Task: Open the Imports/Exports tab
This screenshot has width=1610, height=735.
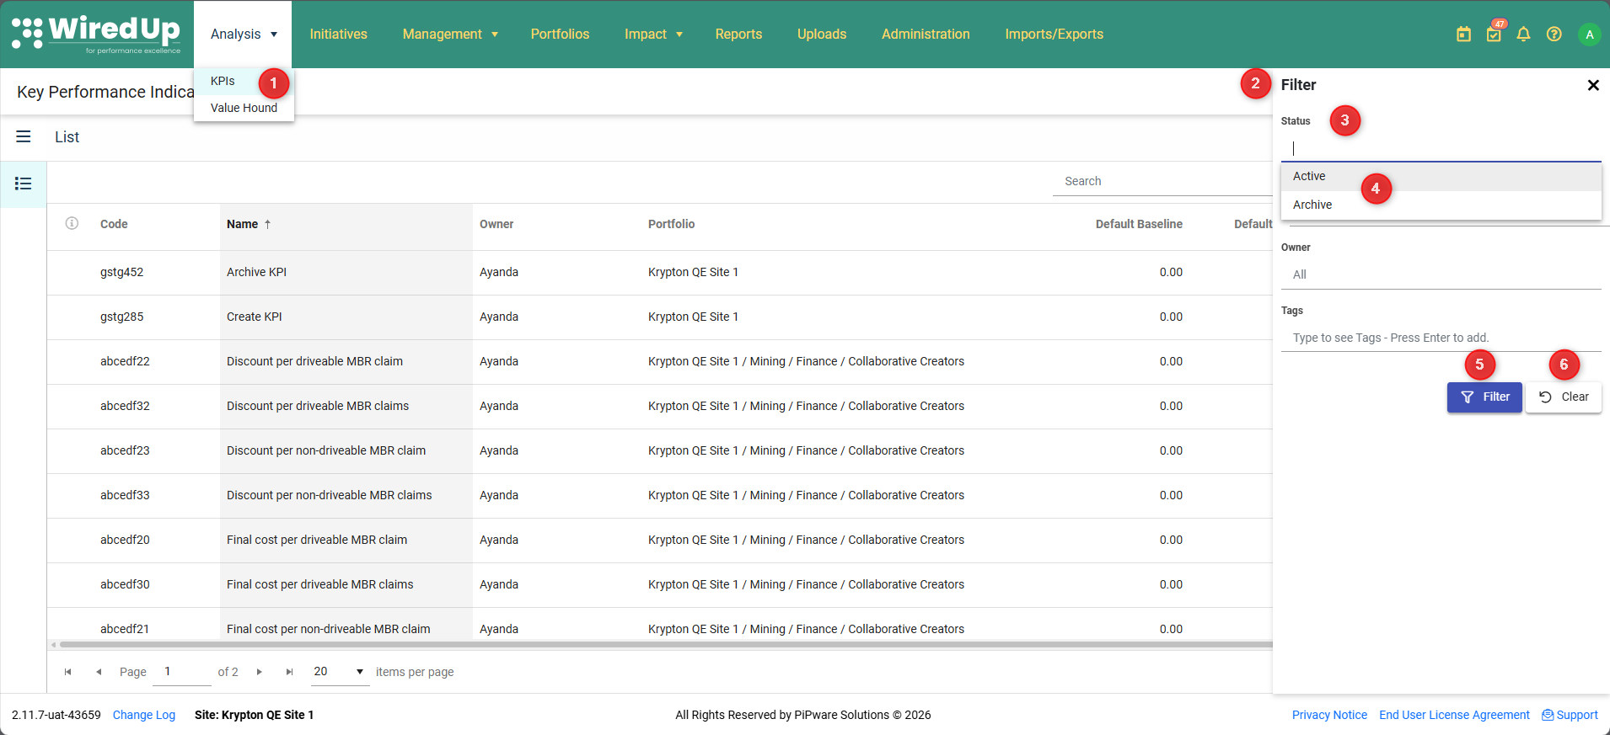Action: tap(1054, 35)
